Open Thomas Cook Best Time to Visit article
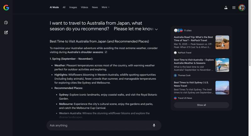This screenshot has width=251, height=136. pyautogui.click(x=194, y=62)
